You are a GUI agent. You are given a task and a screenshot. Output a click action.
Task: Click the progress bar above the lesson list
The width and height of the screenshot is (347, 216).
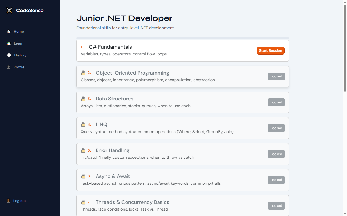coord(182,38)
